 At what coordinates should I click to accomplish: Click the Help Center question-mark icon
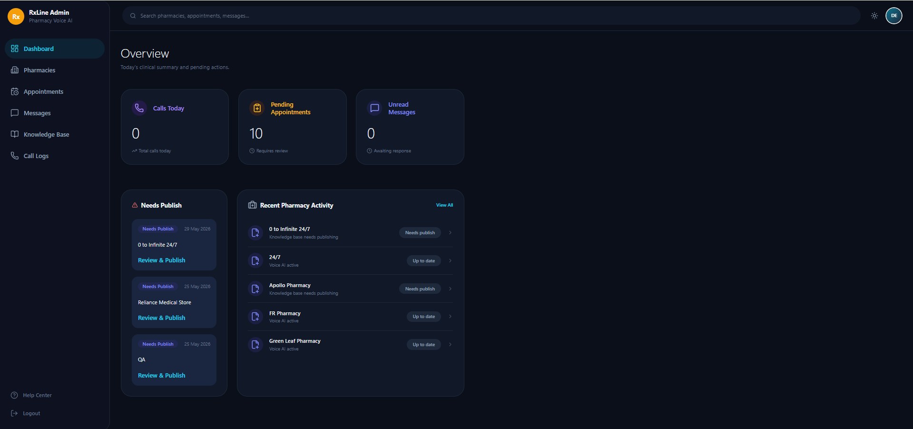coord(14,395)
